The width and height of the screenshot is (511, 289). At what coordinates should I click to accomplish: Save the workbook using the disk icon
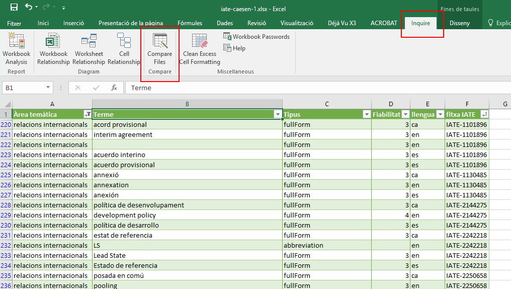coord(14,8)
